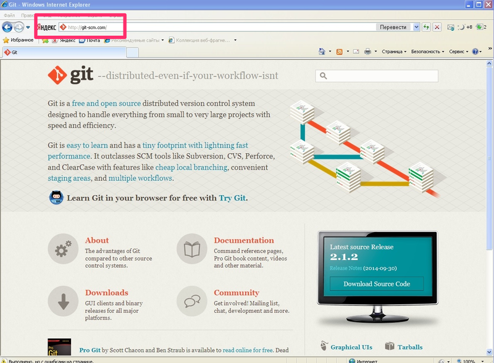Open the Яндекс favorites bar link
The height and width of the screenshot is (363, 494).
[x=64, y=40]
